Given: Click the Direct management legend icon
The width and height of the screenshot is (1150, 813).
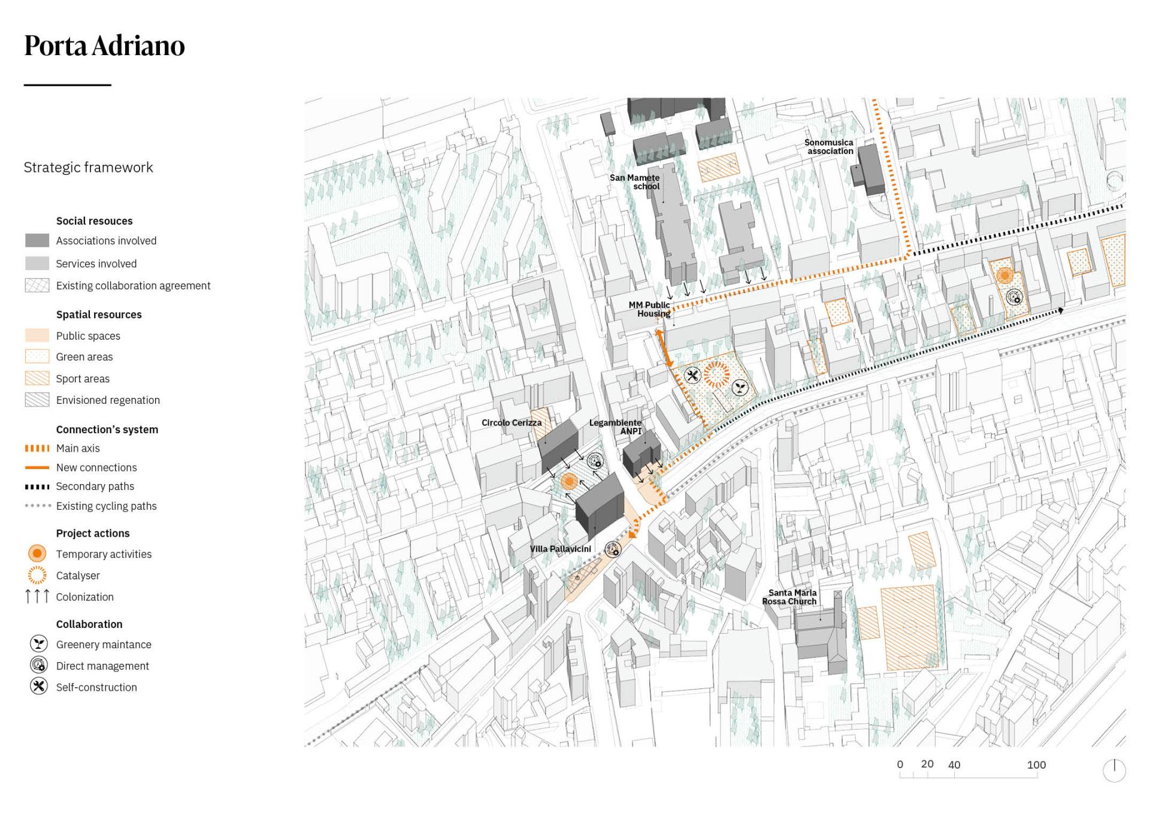Looking at the screenshot, I should pyautogui.click(x=38, y=665).
